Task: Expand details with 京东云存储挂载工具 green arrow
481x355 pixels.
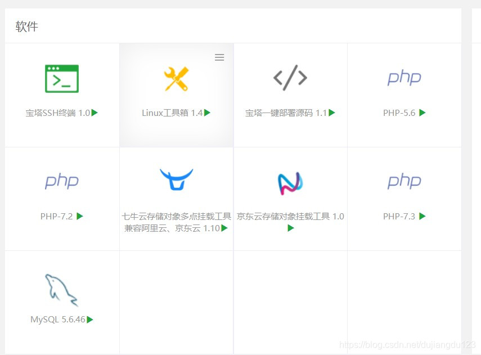Action: (x=291, y=228)
